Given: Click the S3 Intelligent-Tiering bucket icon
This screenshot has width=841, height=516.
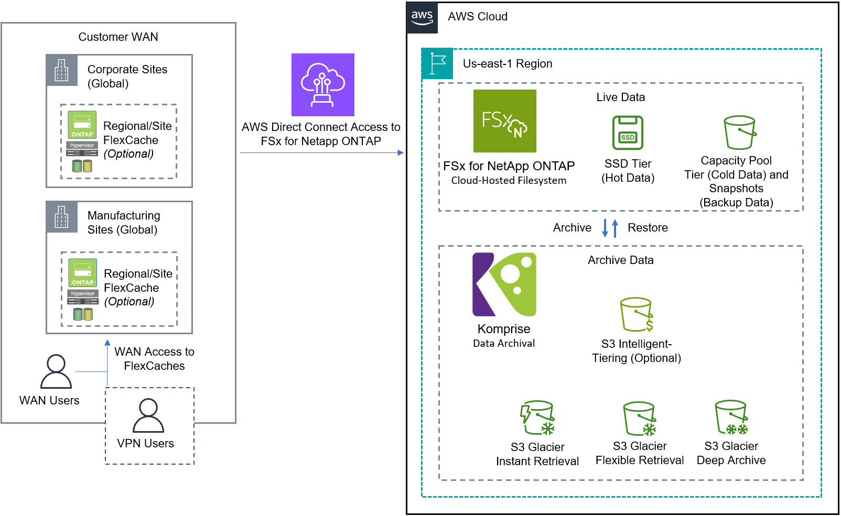Looking at the screenshot, I should coord(636,314).
